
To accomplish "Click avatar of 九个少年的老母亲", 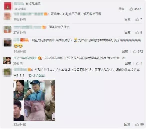I will [7, 61].
